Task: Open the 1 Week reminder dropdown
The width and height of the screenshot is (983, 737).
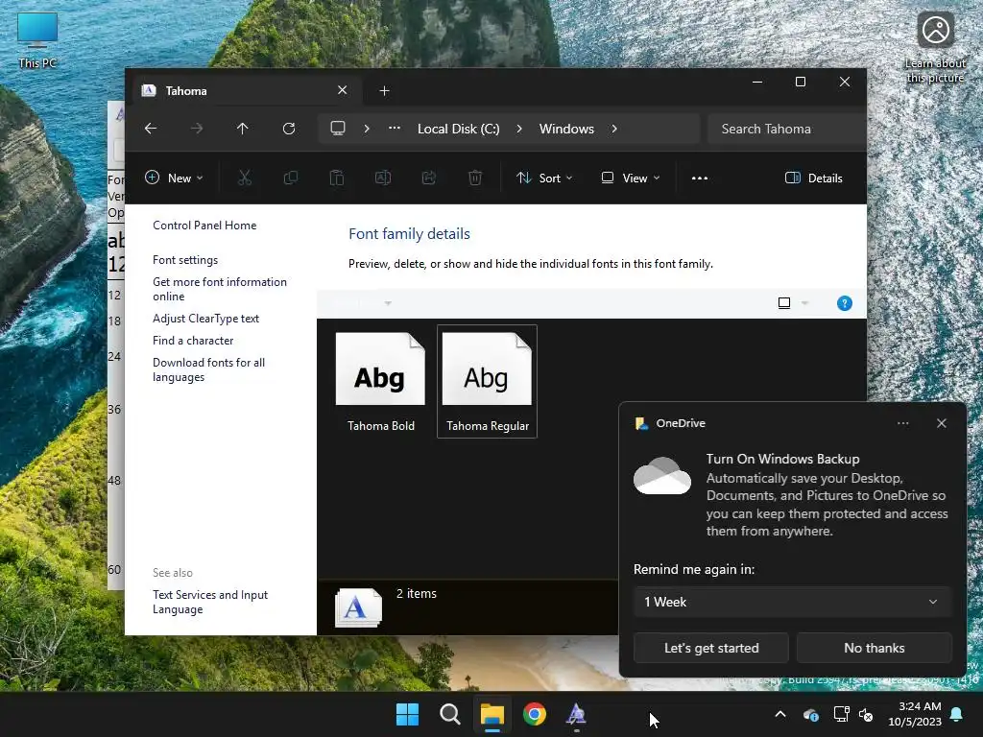Action: point(792,602)
